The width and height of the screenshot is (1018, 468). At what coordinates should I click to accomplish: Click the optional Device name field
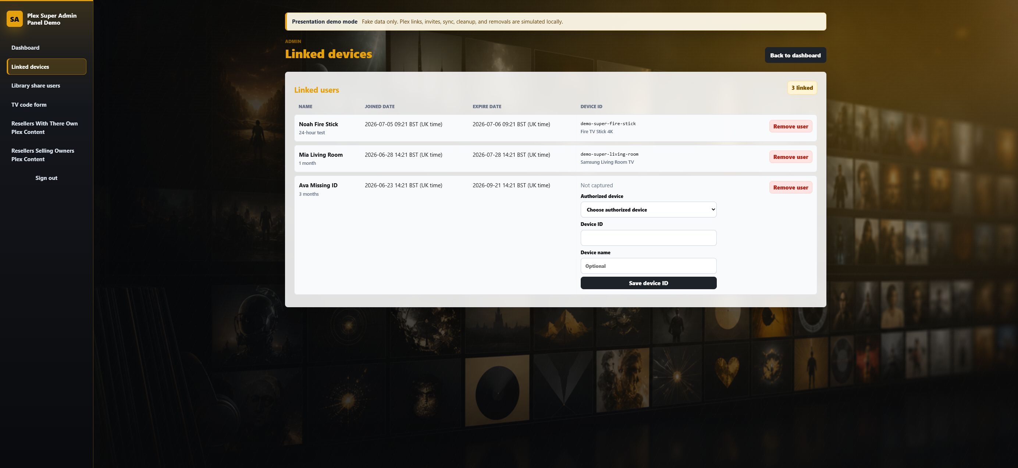pyautogui.click(x=648, y=266)
